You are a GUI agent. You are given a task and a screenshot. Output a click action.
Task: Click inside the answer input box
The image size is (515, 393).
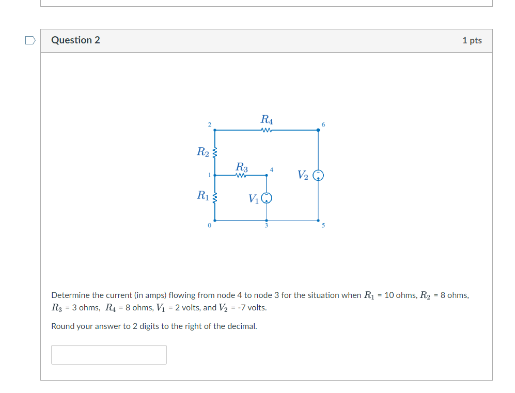point(108,354)
